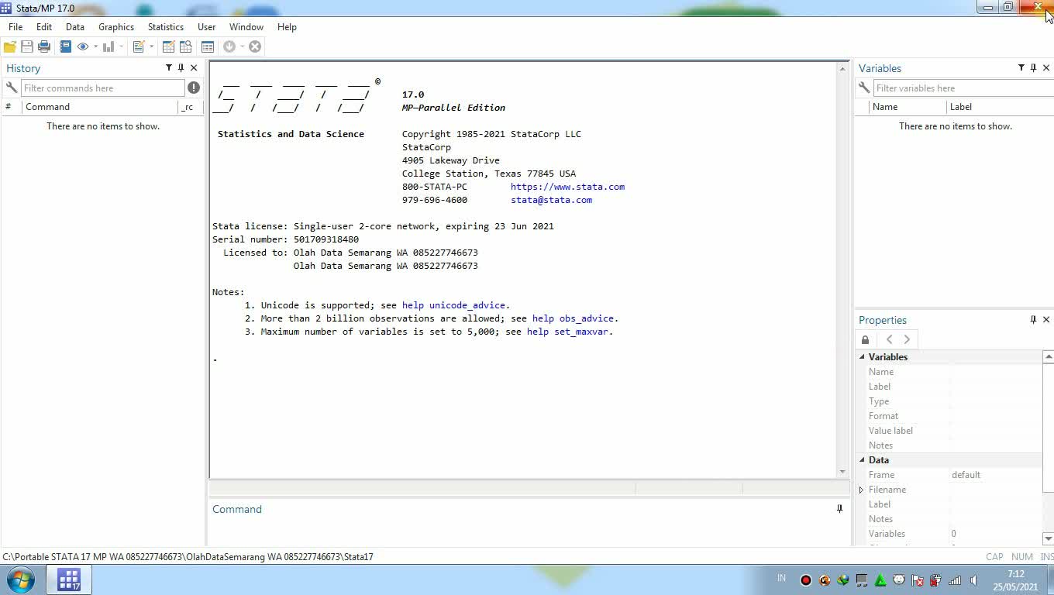Toggle the History panel auto-hide pin
The width and height of the screenshot is (1054, 595).
pyautogui.click(x=181, y=68)
